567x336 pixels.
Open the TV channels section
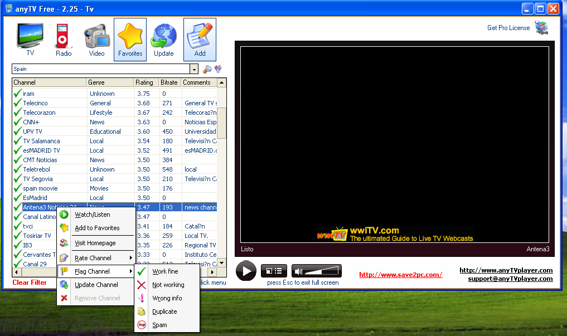30,40
